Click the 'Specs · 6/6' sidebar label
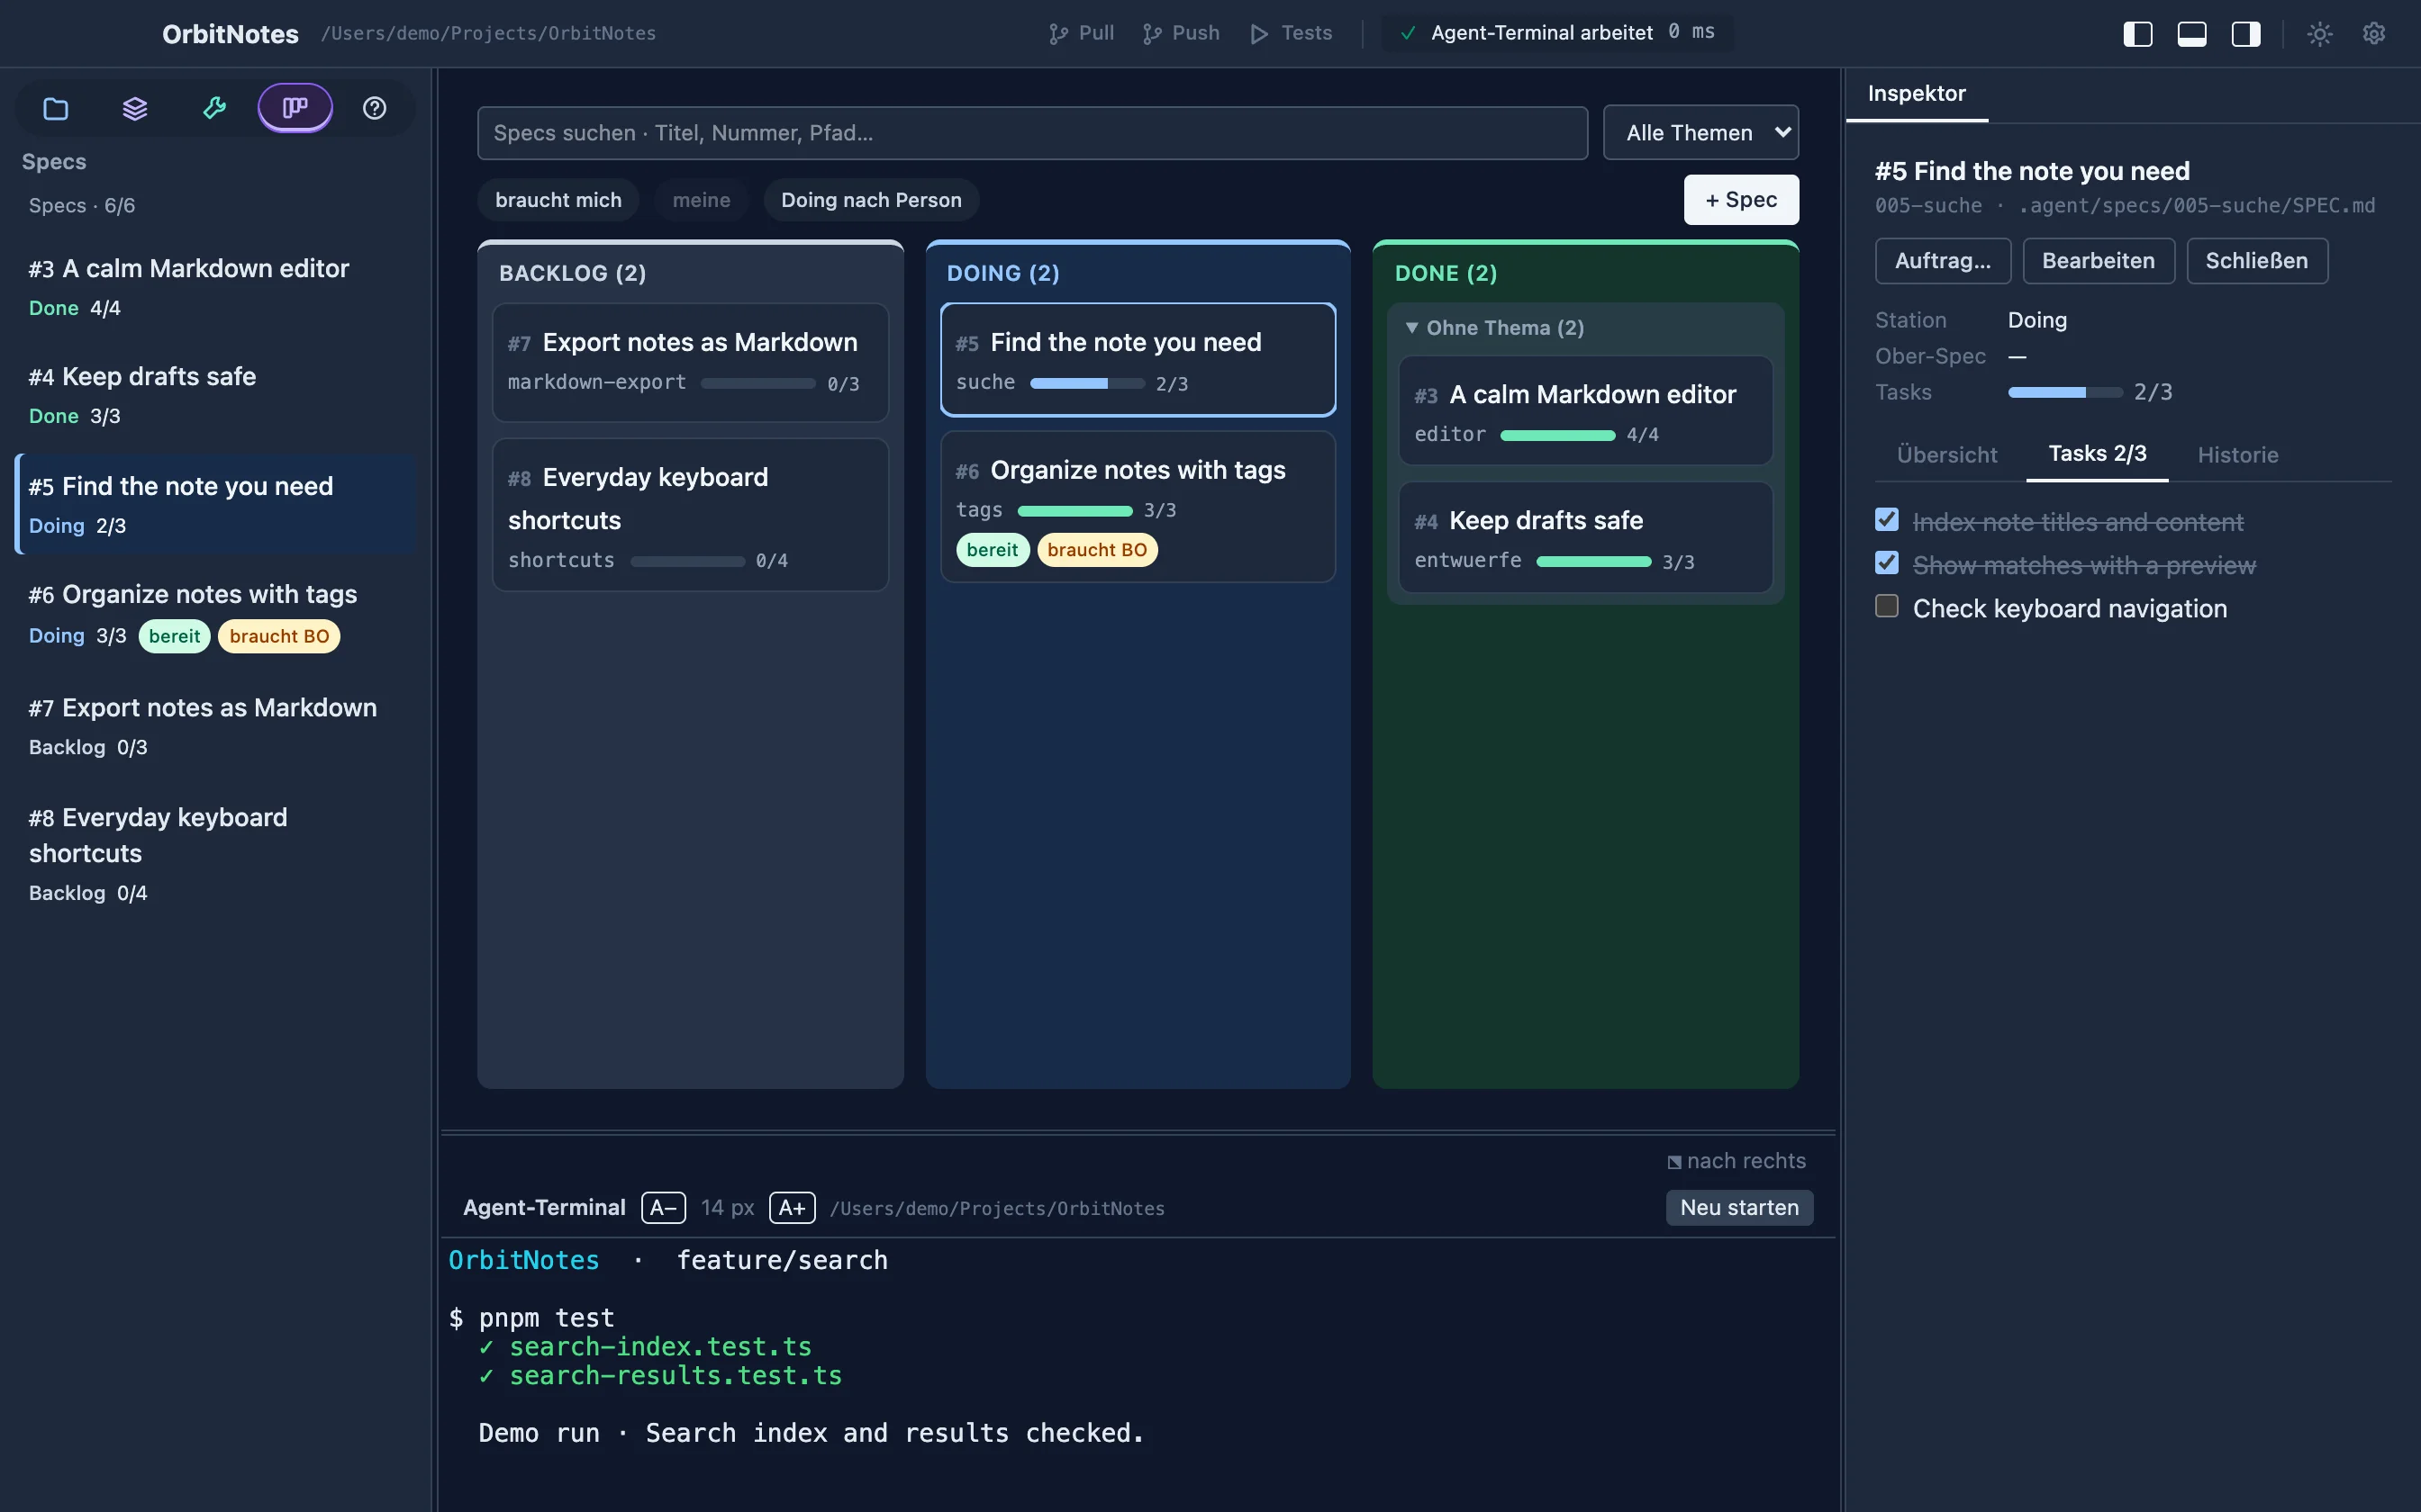 (82, 206)
